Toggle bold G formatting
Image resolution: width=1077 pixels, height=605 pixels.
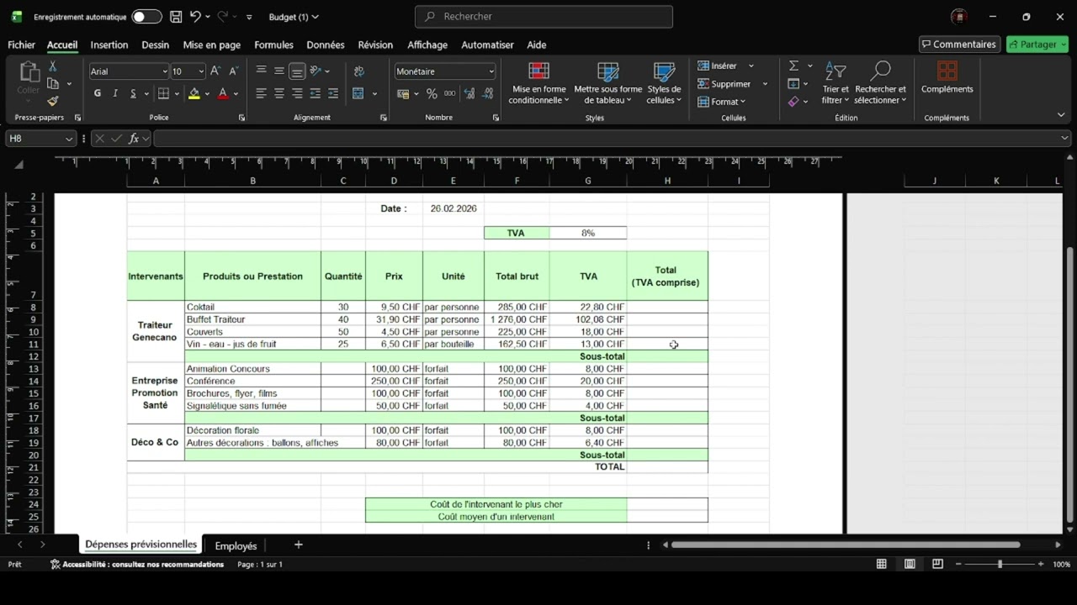click(x=98, y=94)
